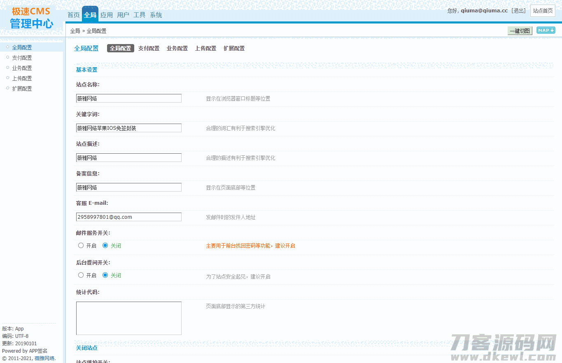Turn on 后台提问开关 with 开启 option

(x=81, y=275)
